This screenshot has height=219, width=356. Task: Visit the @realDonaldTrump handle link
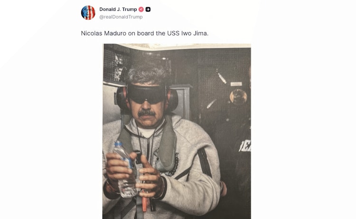coord(121,17)
